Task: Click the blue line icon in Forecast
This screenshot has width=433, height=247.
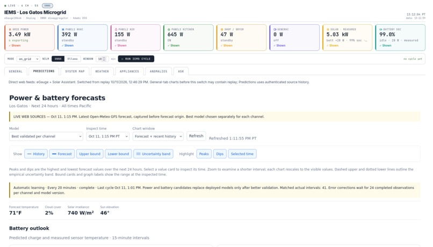Action: pos(54,154)
